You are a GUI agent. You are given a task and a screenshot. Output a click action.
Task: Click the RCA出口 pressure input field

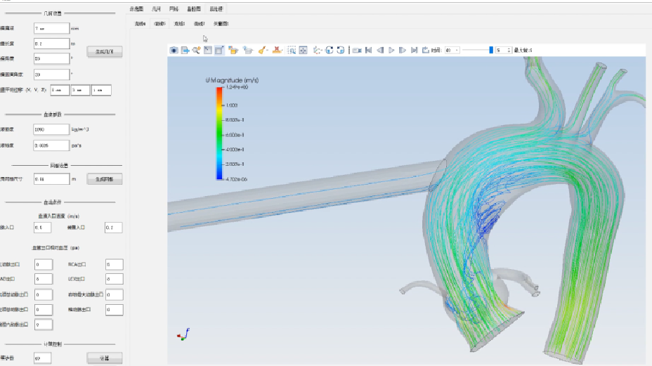pyautogui.click(x=114, y=265)
